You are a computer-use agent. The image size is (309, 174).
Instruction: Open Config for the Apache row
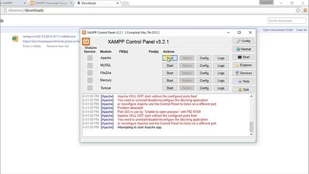point(204,58)
